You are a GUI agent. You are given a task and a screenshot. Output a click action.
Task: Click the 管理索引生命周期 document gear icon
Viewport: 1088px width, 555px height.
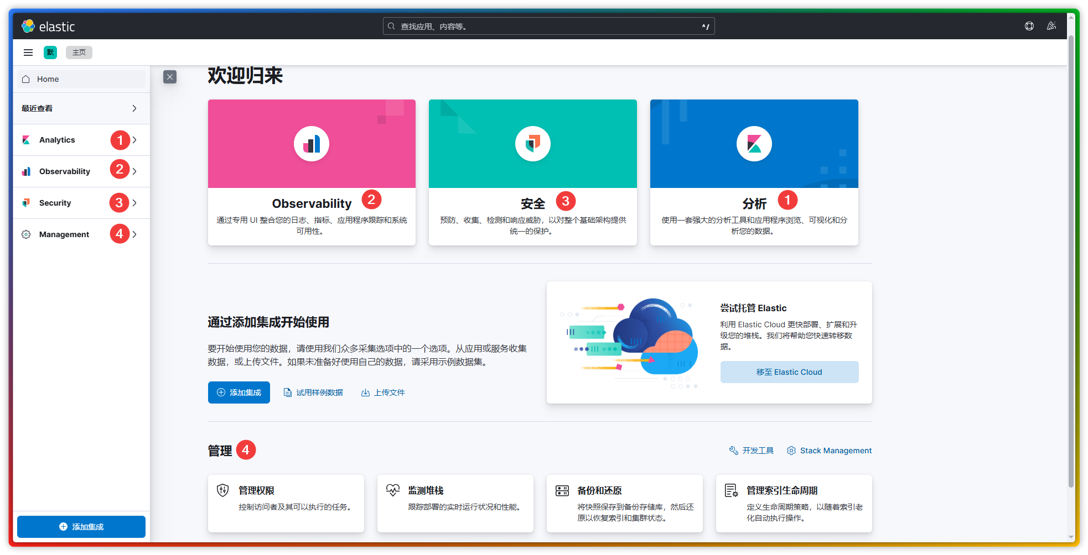[731, 490]
